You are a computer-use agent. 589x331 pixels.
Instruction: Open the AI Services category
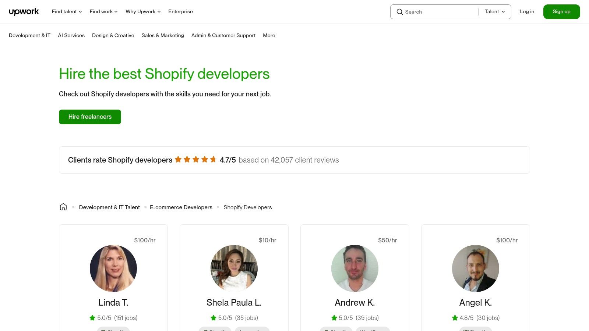71,35
